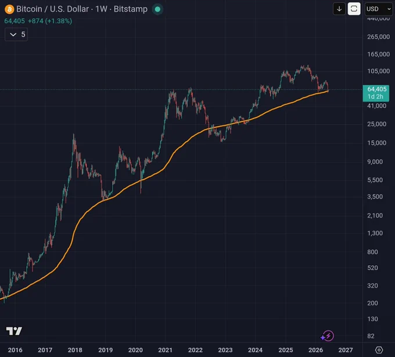The height and width of the screenshot is (357, 395).
Task: Expand the indicators legend showing 5
Action: (x=16, y=34)
